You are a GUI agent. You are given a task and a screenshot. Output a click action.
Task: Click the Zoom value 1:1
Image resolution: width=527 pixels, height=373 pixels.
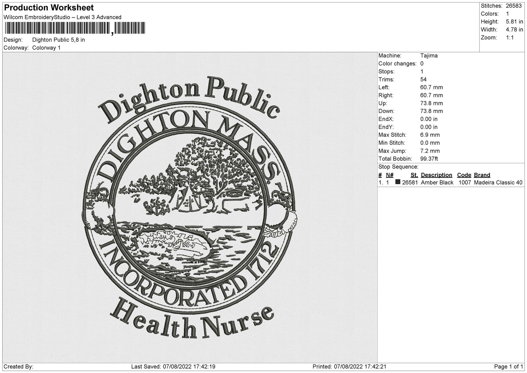(509, 38)
